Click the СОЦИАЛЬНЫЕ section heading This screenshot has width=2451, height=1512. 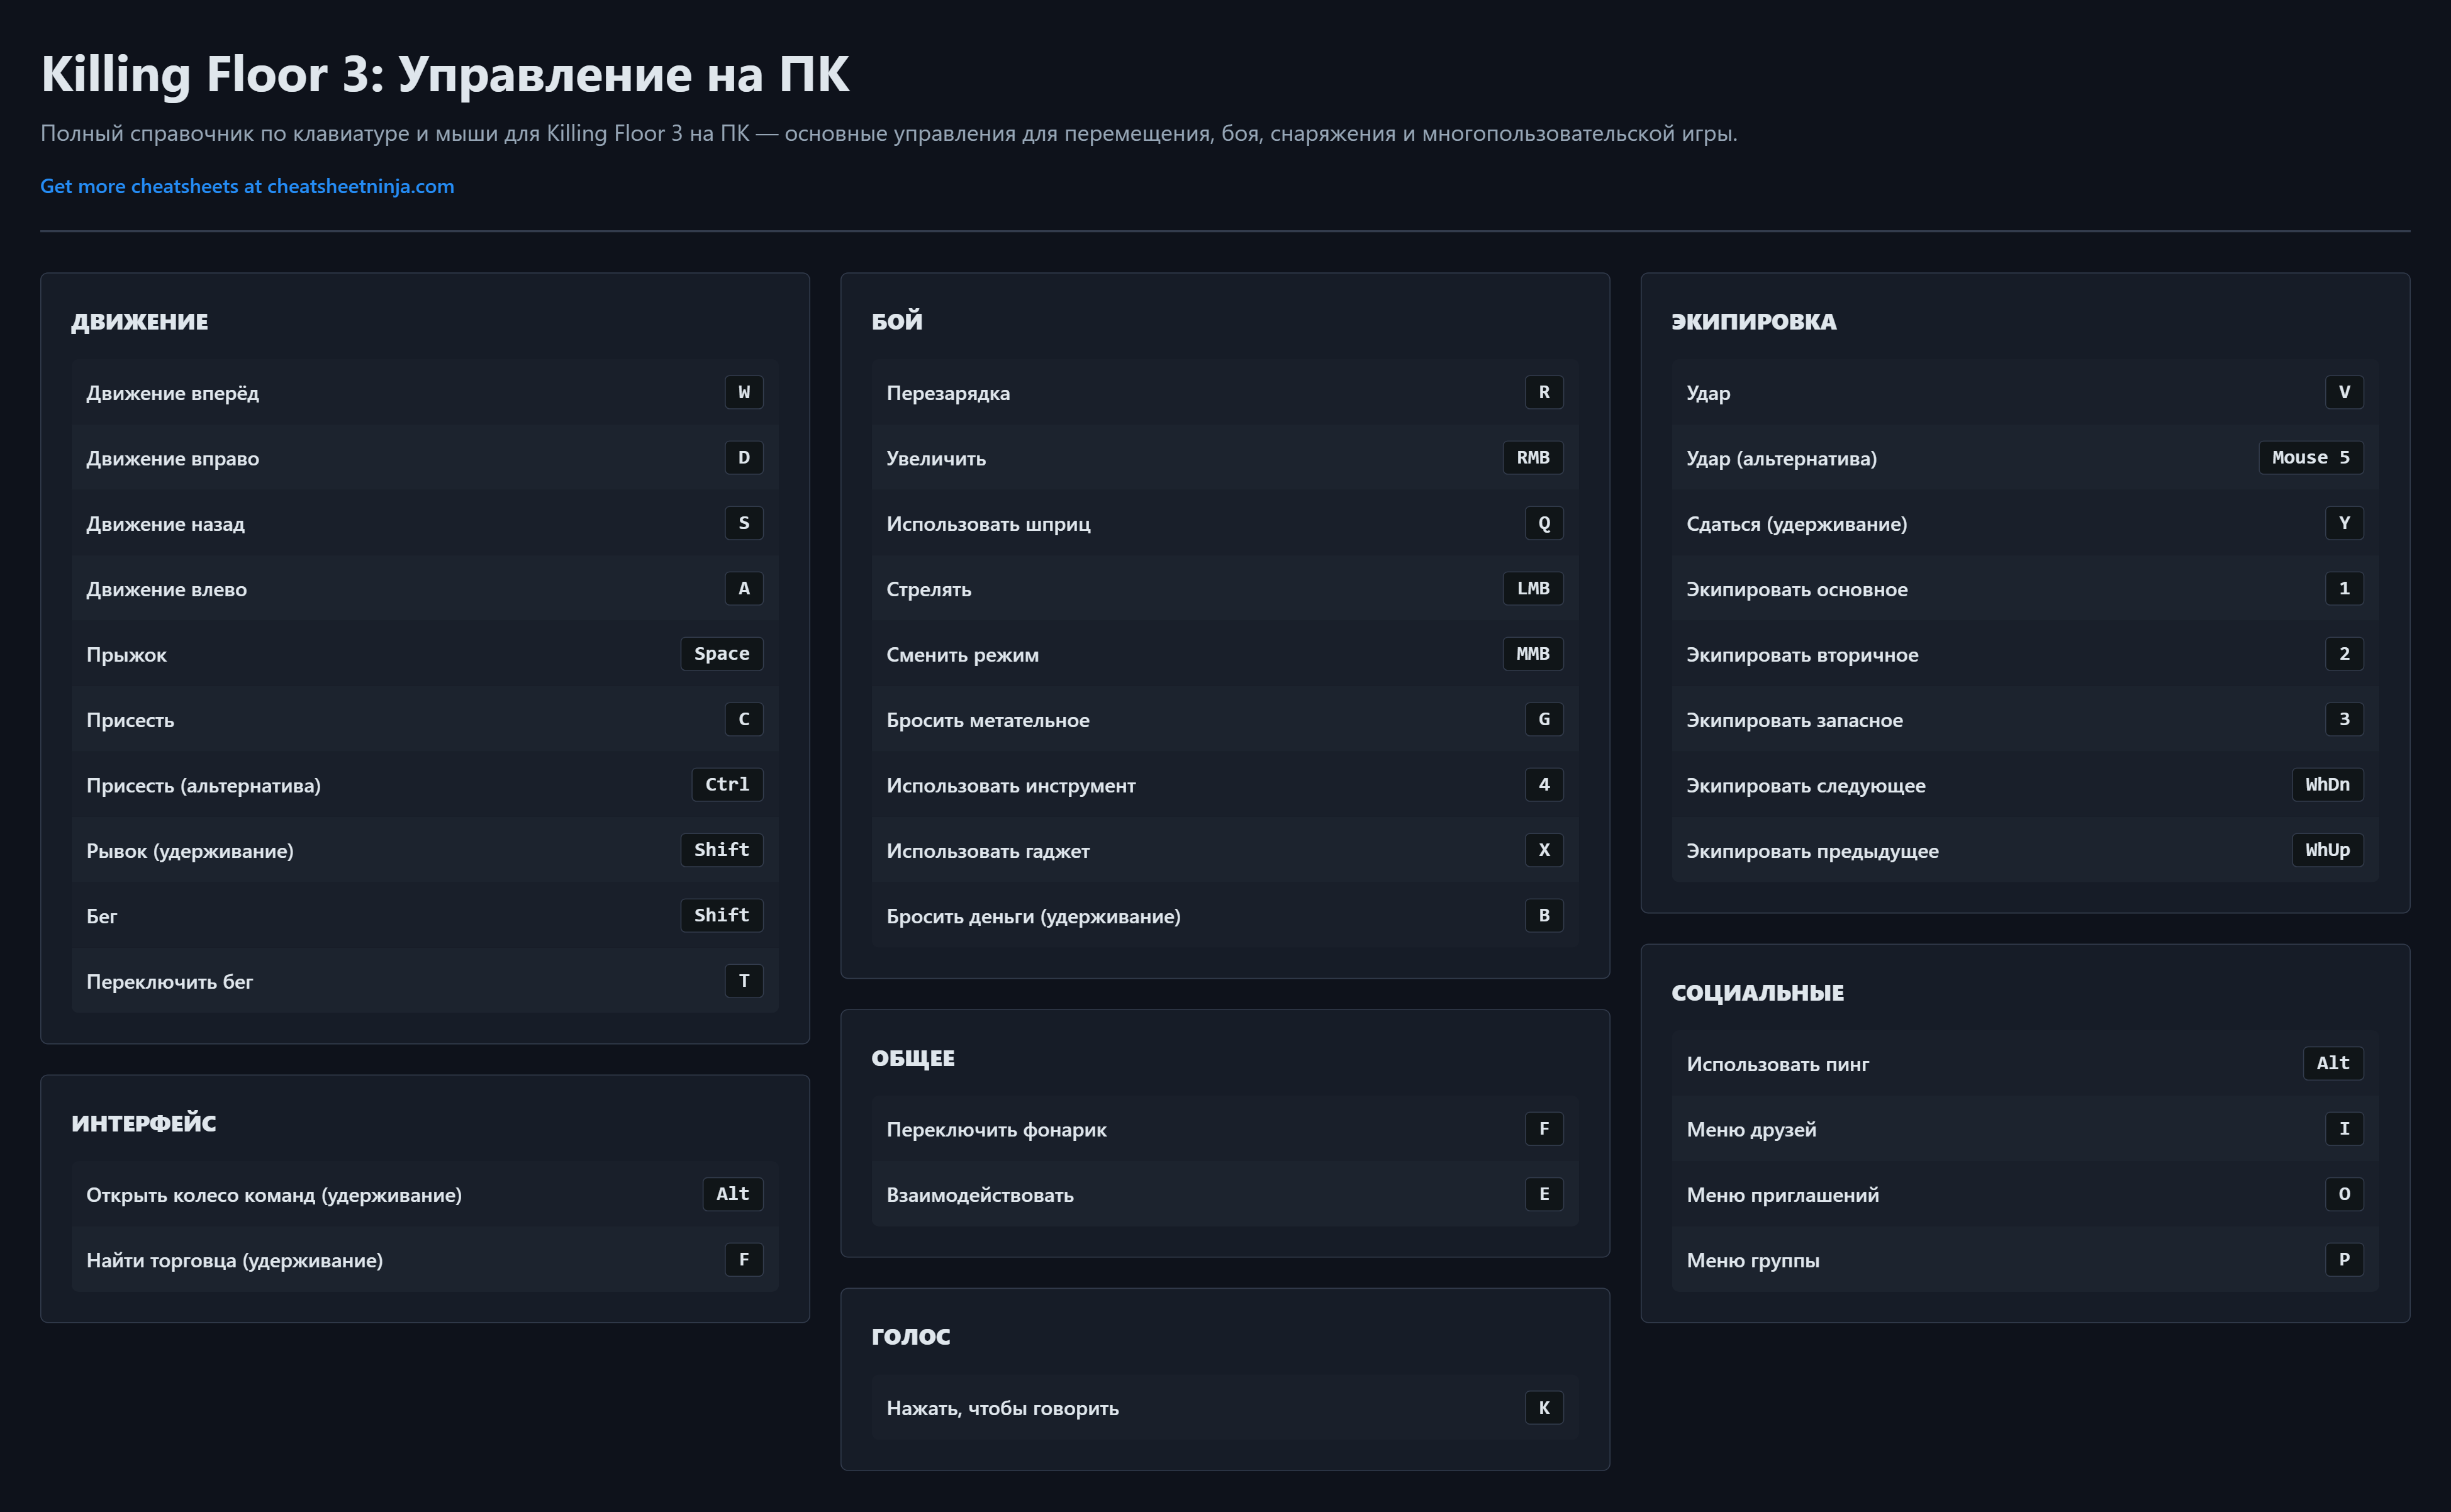1757,993
